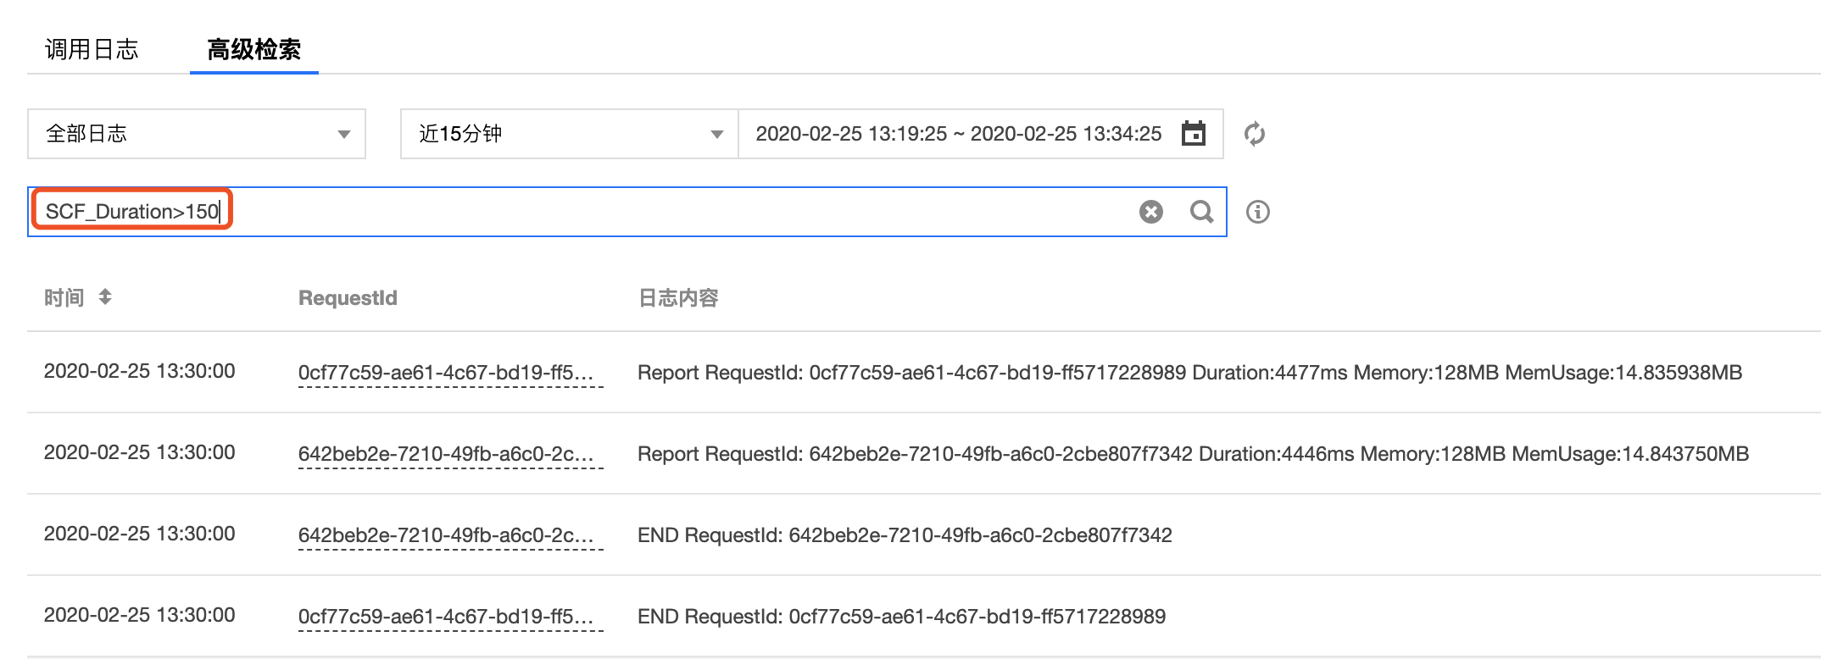The width and height of the screenshot is (1821, 659).
Task: Run search with magnifier icon
Action: tap(1201, 212)
